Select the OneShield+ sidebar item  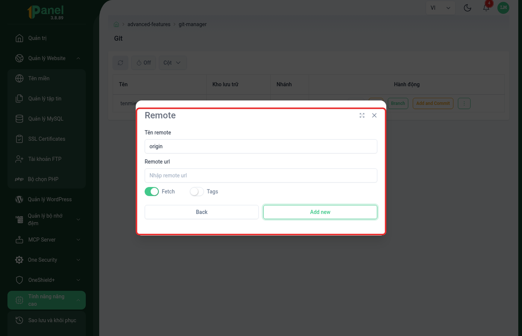click(47, 280)
